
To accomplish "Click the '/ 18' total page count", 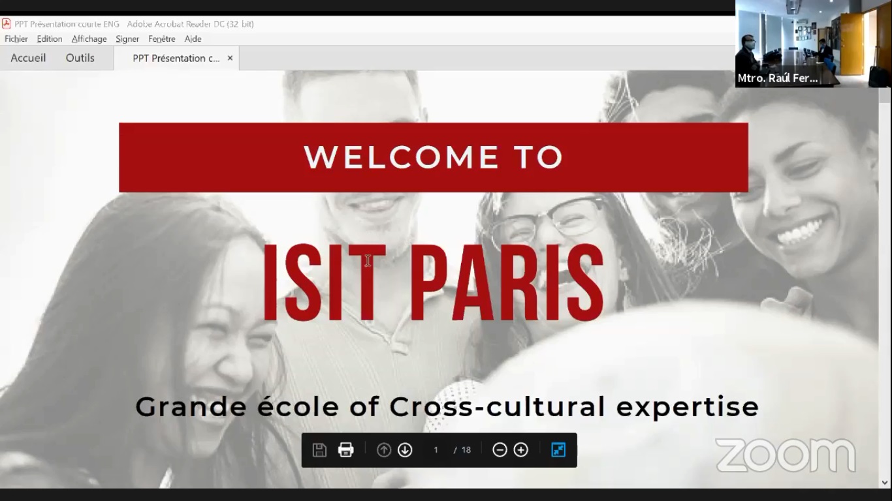I will pyautogui.click(x=462, y=450).
